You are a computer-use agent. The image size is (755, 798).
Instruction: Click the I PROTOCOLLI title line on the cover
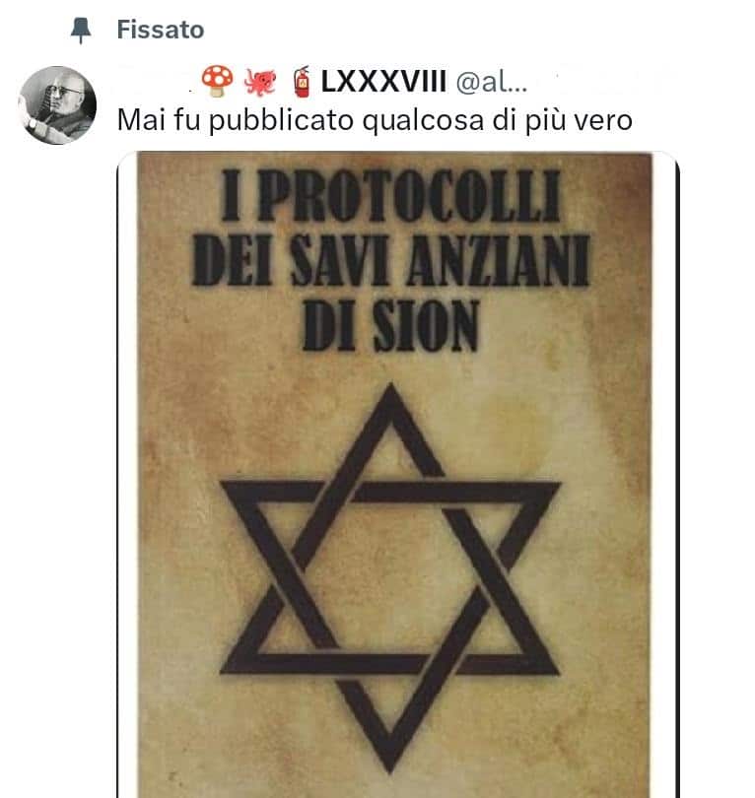pyautogui.click(x=391, y=196)
